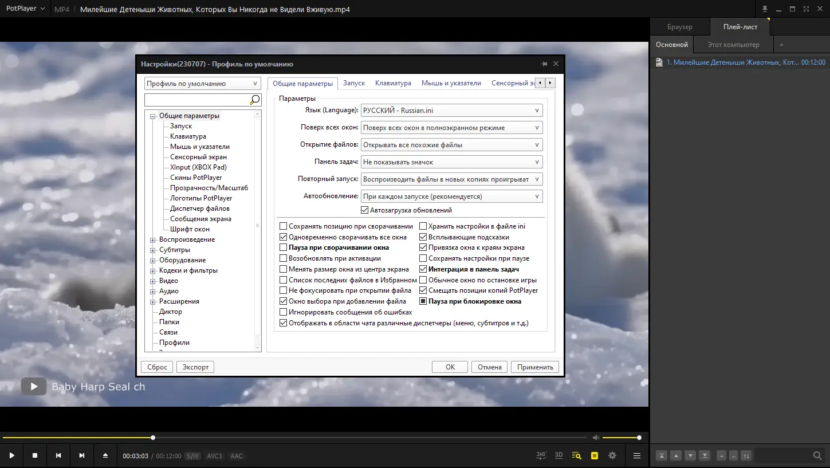Click the playlist add (+) button at the bottom
This screenshot has width=830, height=468.
pyautogui.click(x=722, y=456)
